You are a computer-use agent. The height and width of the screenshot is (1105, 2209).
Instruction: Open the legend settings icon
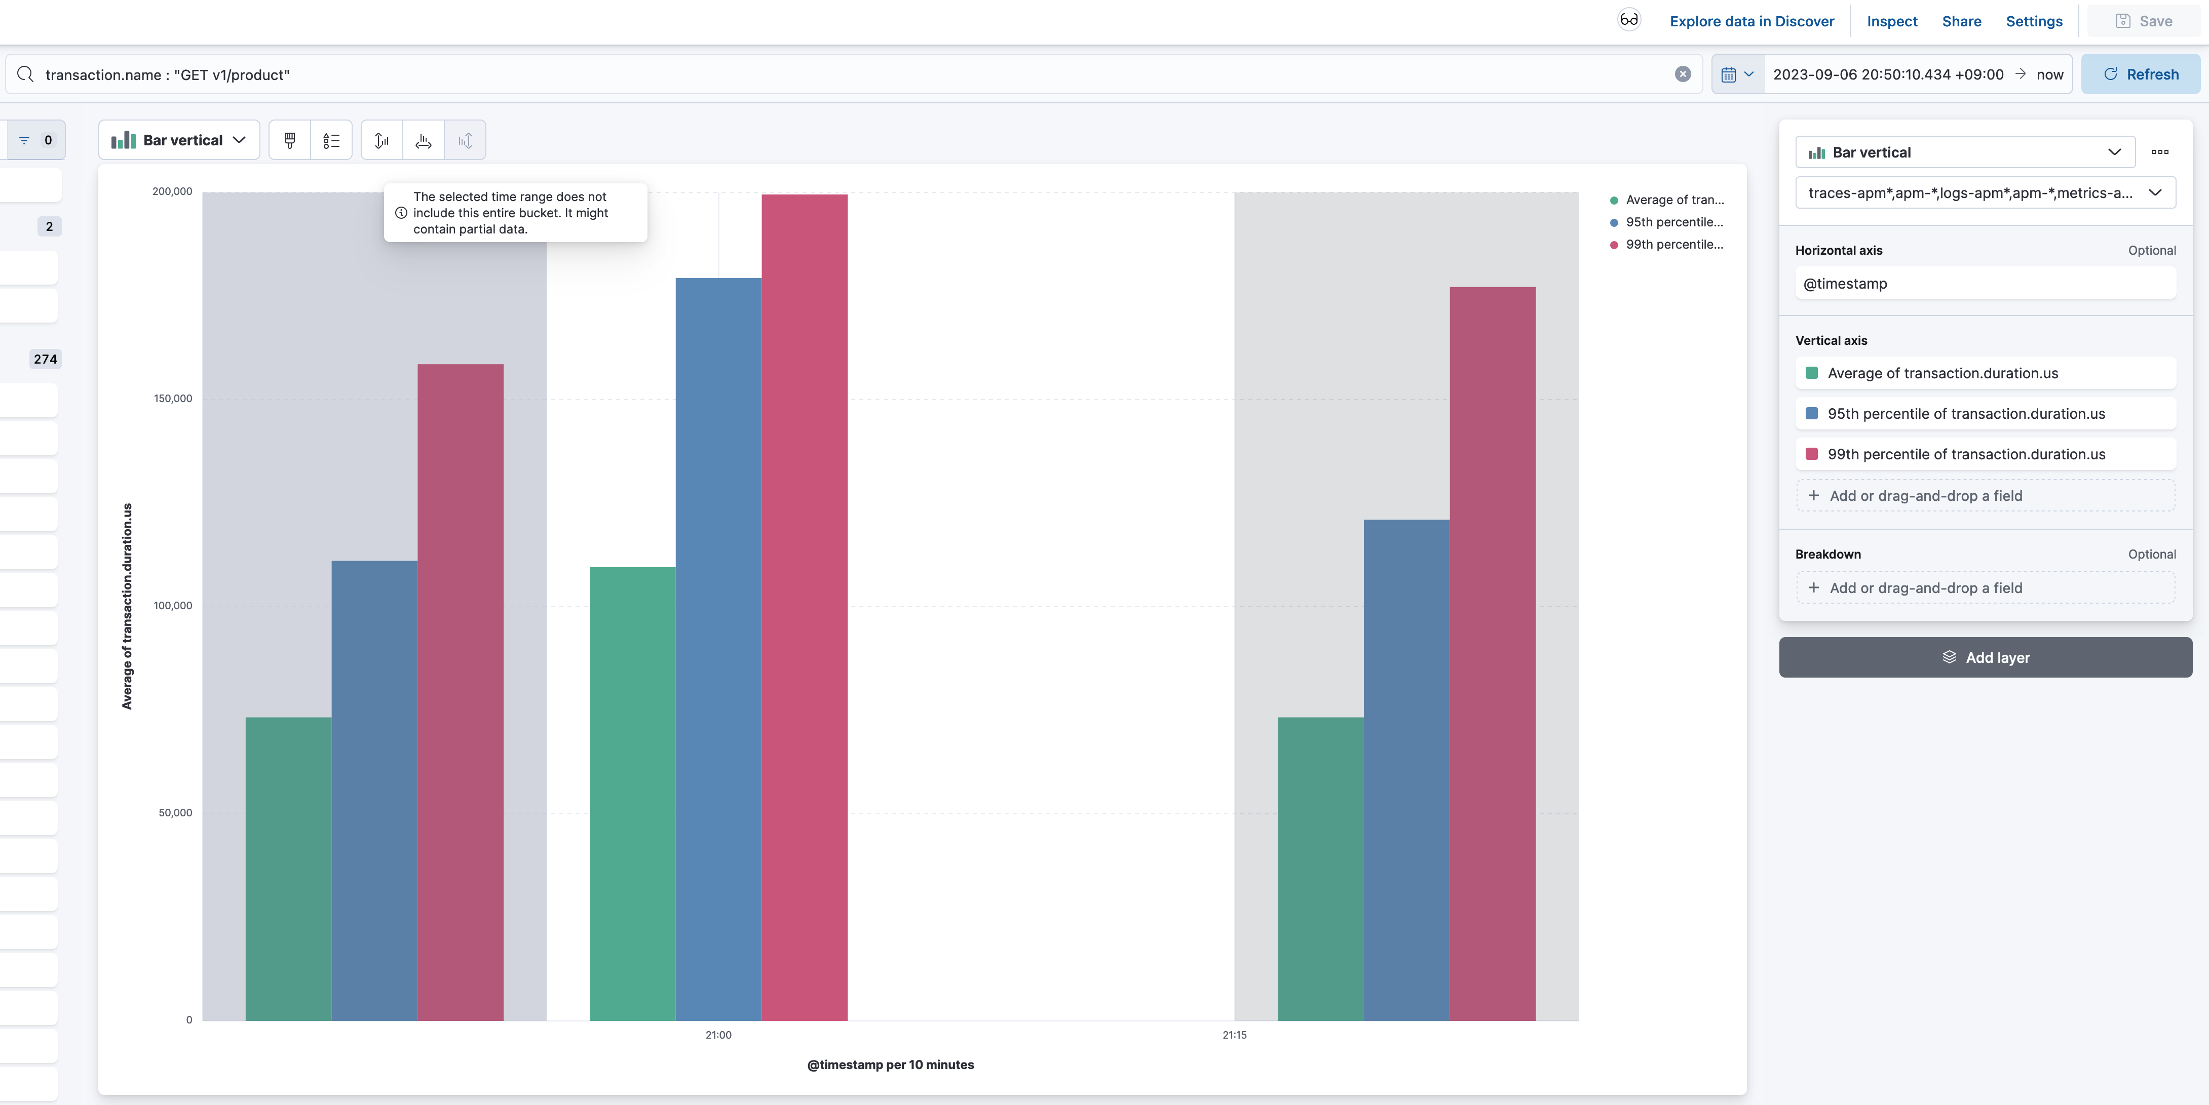[x=332, y=140]
